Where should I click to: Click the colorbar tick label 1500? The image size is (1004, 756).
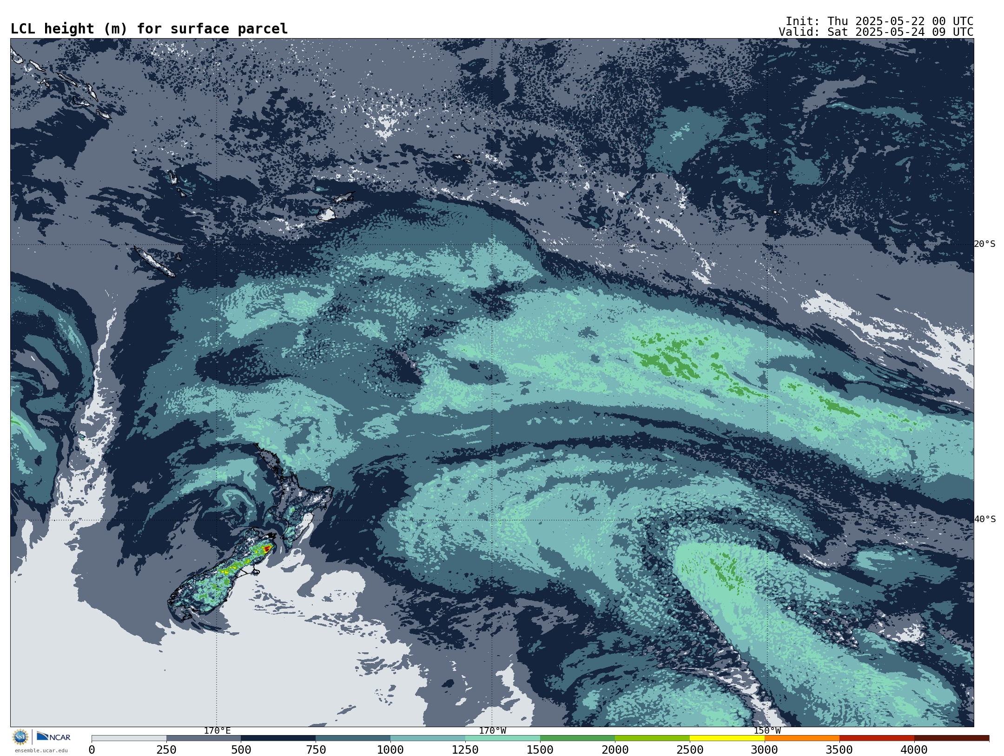(540, 750)
